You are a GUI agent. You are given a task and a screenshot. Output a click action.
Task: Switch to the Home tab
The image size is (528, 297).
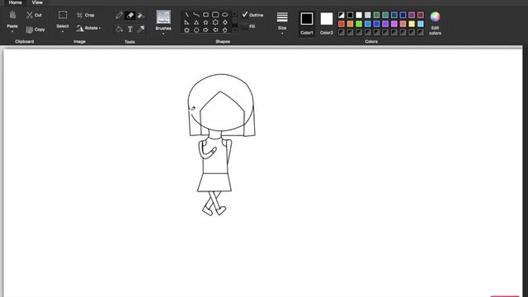tap(15, 2)
